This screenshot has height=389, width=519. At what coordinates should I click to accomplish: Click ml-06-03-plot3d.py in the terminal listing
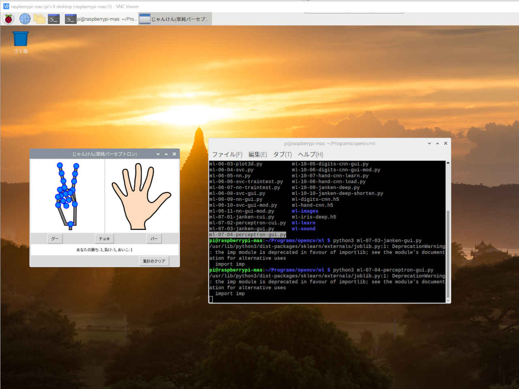pyautogui.click(x=236, y=164)
